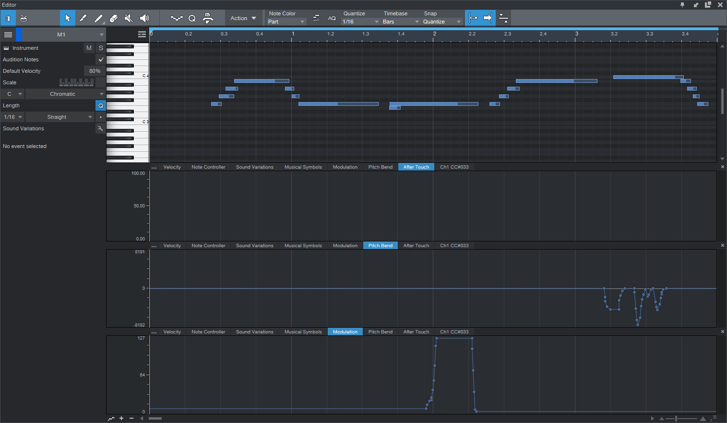727x423 pixels.
Task: Select Sound Variations tab in the Modulation lane
Action: [x=255, y=332]
